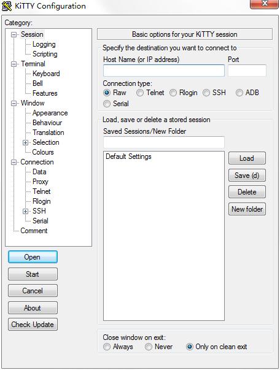This screenshot has width=280, height=370.
Task: Click the Port number field
Action: 247,71
